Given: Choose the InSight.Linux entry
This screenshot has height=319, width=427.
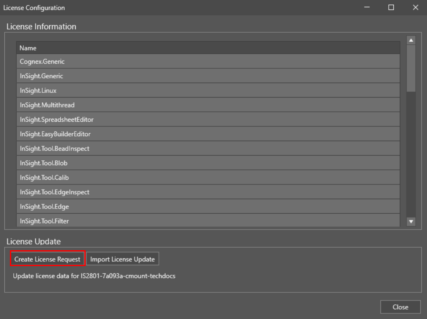Looking at the screenshot, I should [208, 91].
